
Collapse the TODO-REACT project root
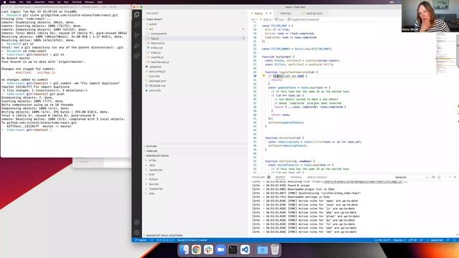[154, 19]
